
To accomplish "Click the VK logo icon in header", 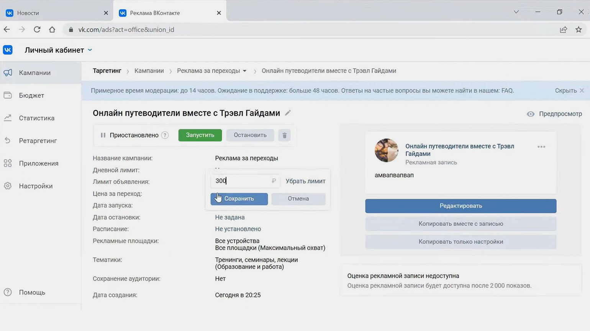I will tap(8, 50).
